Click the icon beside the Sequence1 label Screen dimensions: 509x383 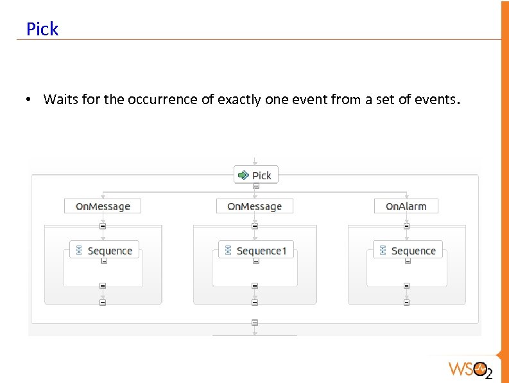[228, 251]
